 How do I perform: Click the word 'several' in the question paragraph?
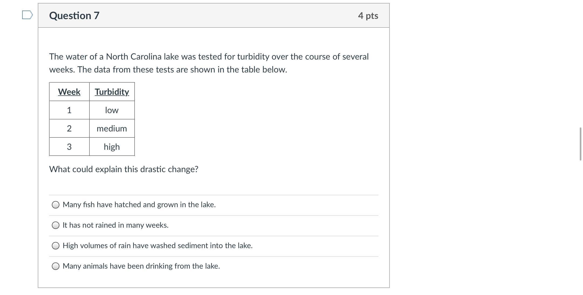(x=355, y=57)
